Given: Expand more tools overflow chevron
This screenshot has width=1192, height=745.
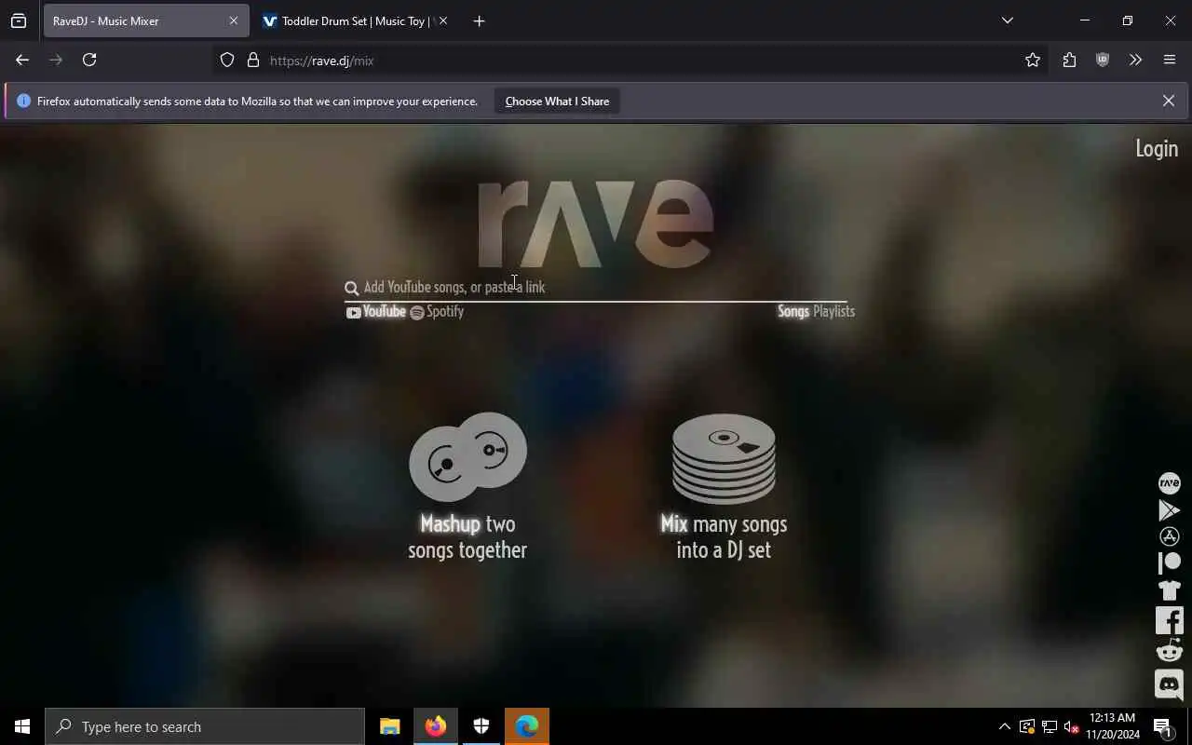Looking at the screenshot, I should click(1135, 60).
